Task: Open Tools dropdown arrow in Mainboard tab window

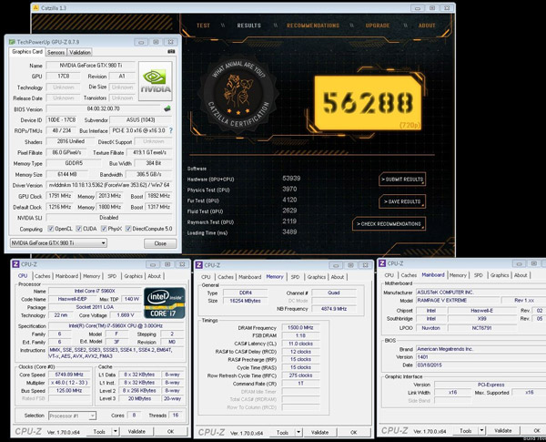Action: pos(481,430)
